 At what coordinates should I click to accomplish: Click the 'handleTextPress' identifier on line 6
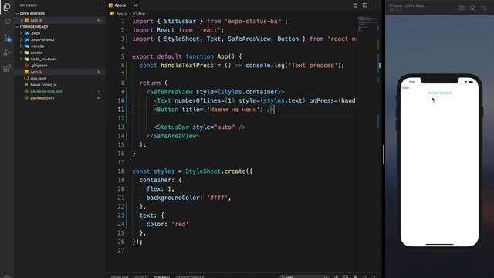(x=187, y=65)
